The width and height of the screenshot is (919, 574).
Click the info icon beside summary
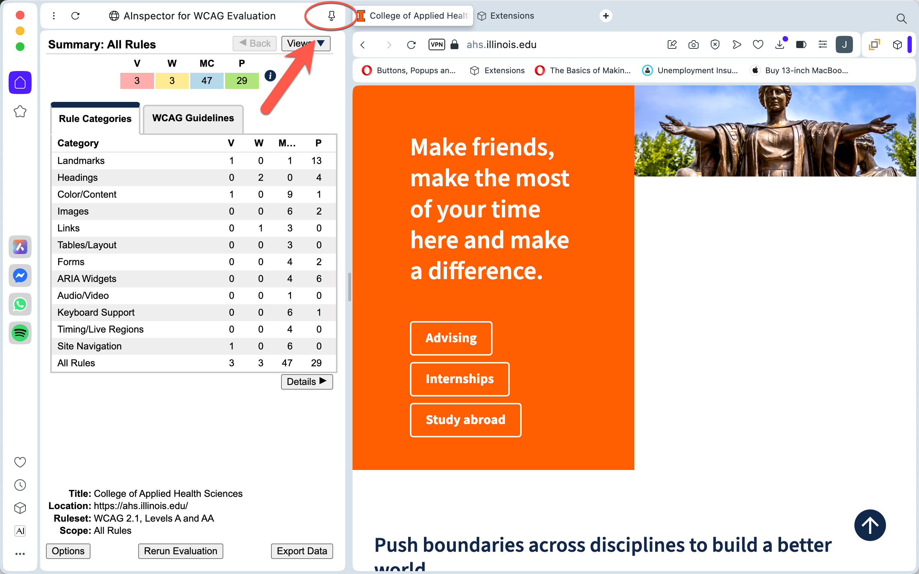tap(270, 76)
